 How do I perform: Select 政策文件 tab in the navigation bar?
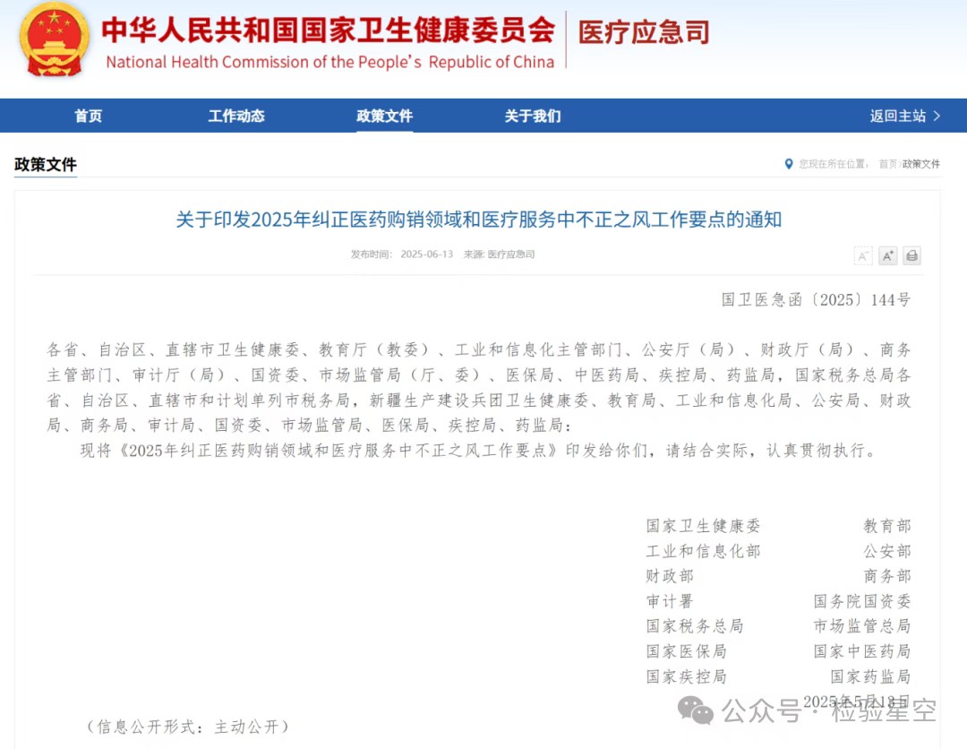coord(384,116)
